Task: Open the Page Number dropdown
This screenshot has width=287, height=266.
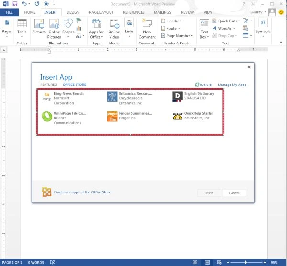Action: pyautogui.click(x=177, y=36)
